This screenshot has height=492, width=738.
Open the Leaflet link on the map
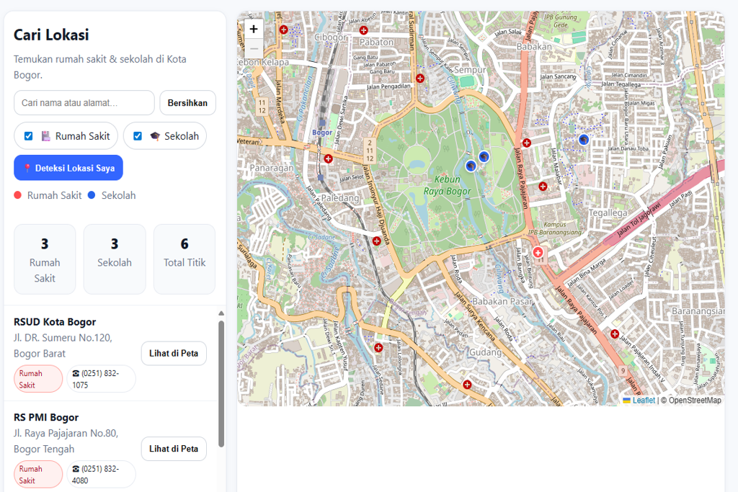(644, 401)
